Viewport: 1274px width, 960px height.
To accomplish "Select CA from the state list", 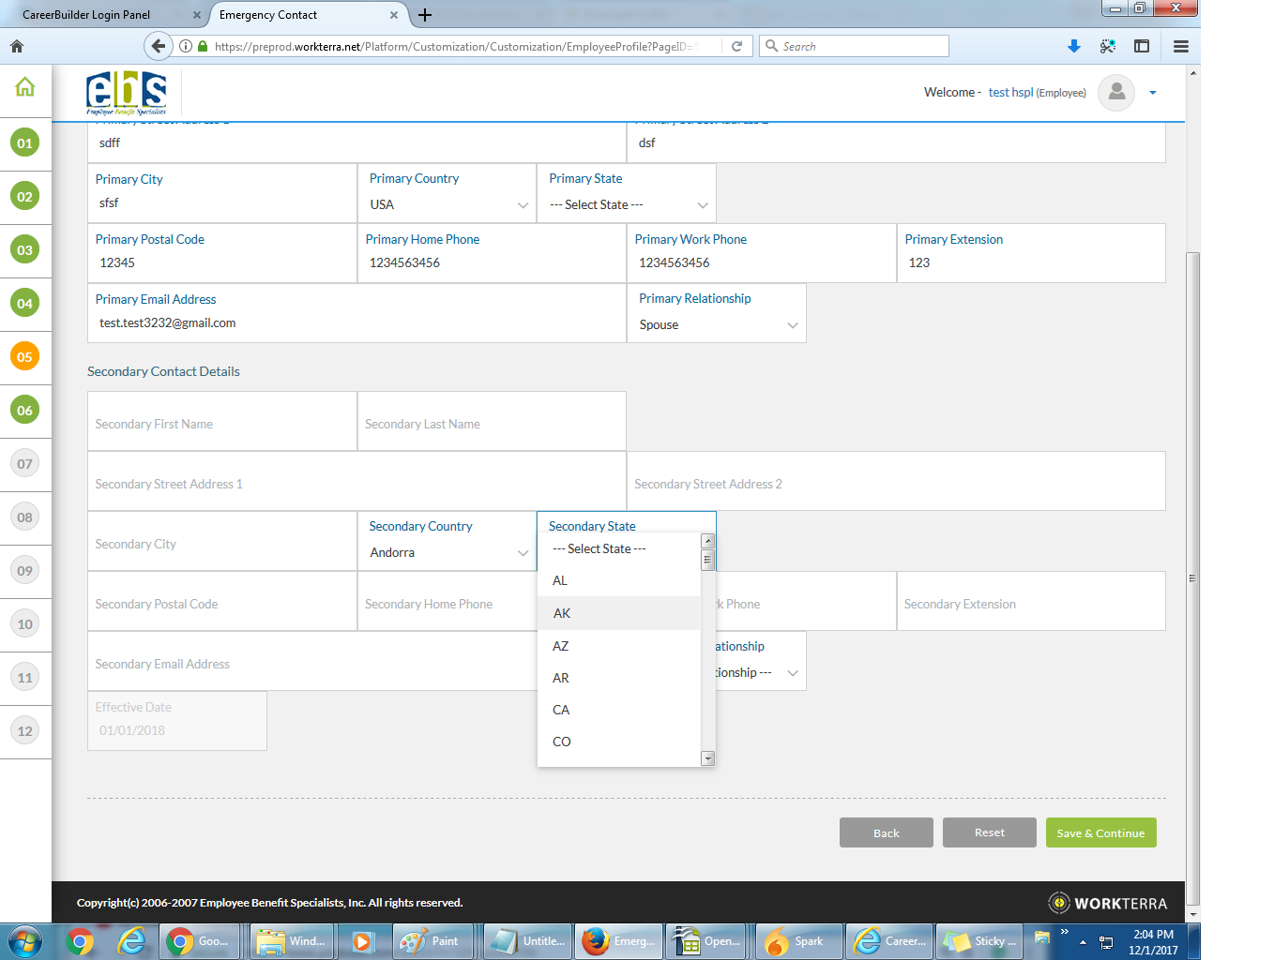I will pyautogui.click(x=561, y=710).
